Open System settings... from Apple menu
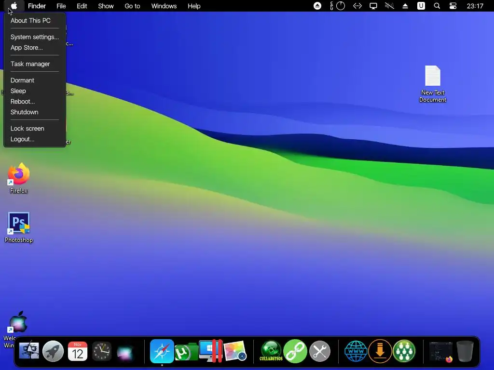Viewport: 494px width, 370px height. click(35, 37)
